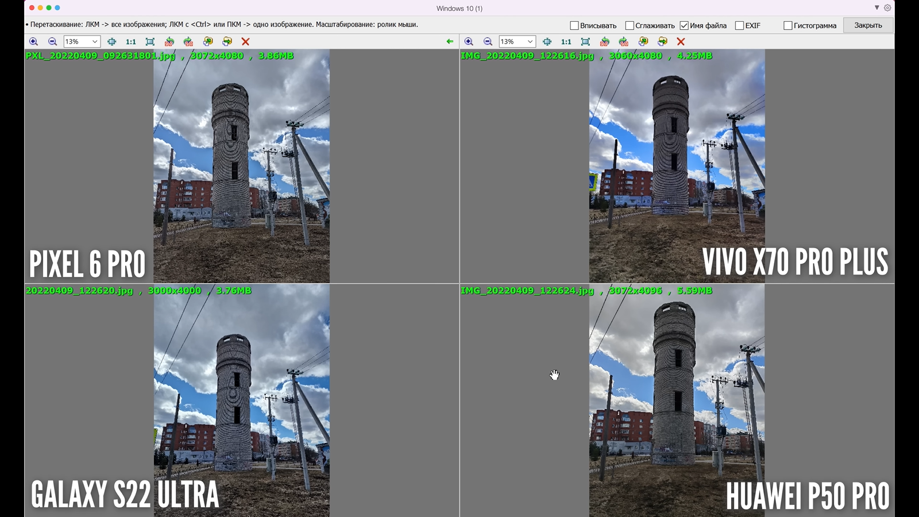Image resolution: width=919 pixels, height=517 pixels.
Task: Delete image with left toolbar red X
Action: click(x=245, y=41)
